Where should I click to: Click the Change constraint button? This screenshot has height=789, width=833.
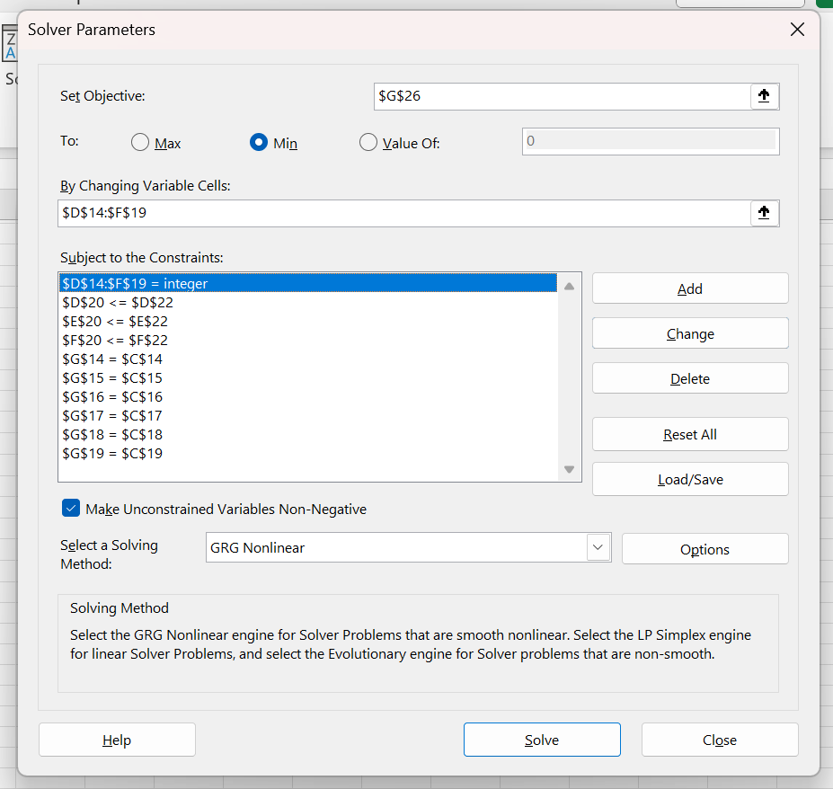coord(690,333)
